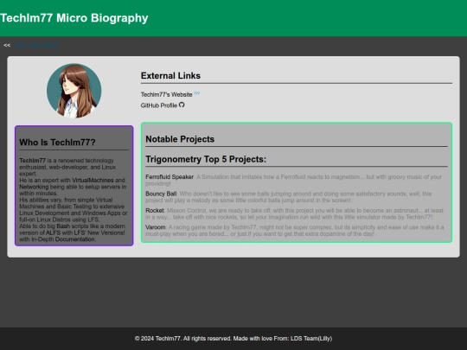Click the Who Is TechIm77? heading

tap(57, 143)
